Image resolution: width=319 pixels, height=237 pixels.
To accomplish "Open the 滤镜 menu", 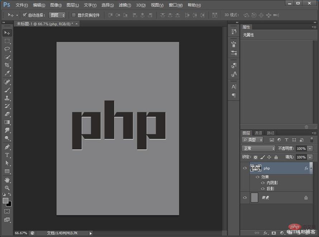I will point(125,5).
